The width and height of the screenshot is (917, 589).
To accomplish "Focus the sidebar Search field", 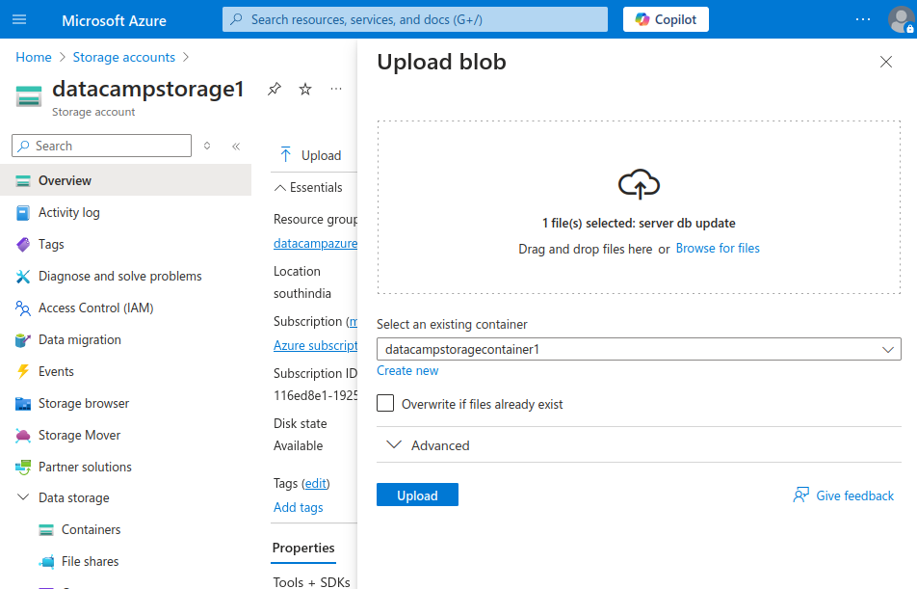I will coord(101,146).
